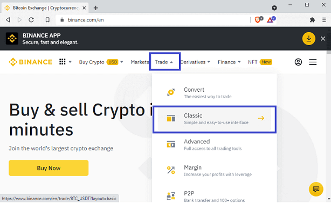Open the hamburger menu on Binance header
Screen dimensions: 331x204
tap(313, 62)
